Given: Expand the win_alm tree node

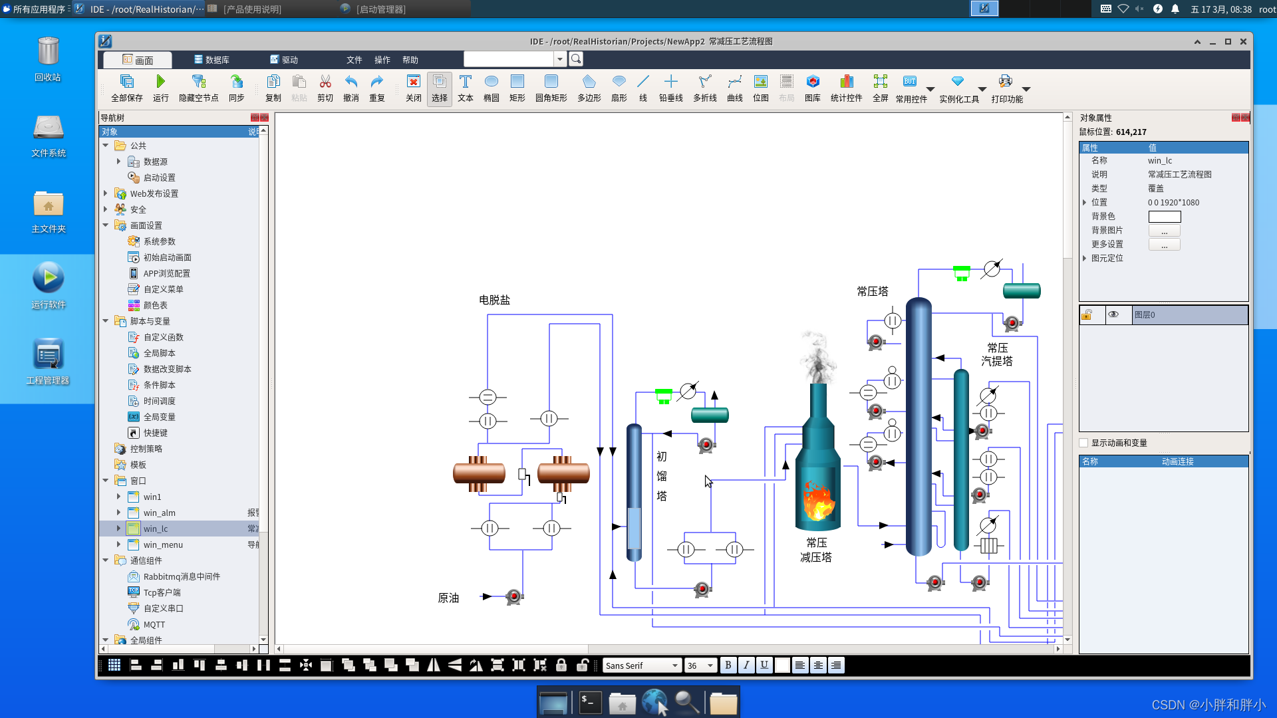Looking at the screenshot, I should (x=119, y=513).
